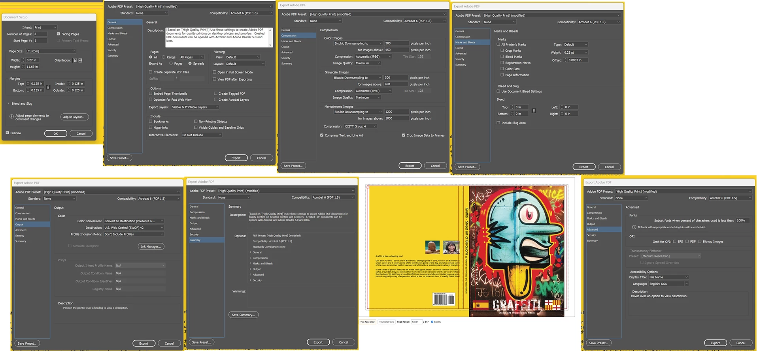This screenshot has height=351, width=759.
Task: Select portrait orientation icon in Document Setup
Action: (75, 60)
